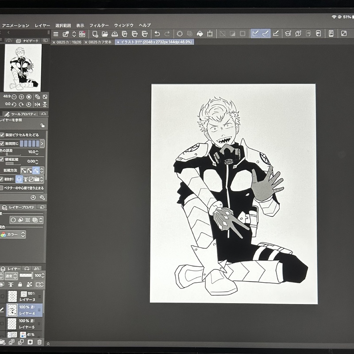The width and height of the screenshot is (354, 354).
Task: Open the hamburger menu in the command bar
Action: click(x=56, y=34)
